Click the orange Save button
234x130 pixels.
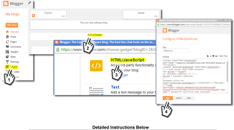click(168, 98)
